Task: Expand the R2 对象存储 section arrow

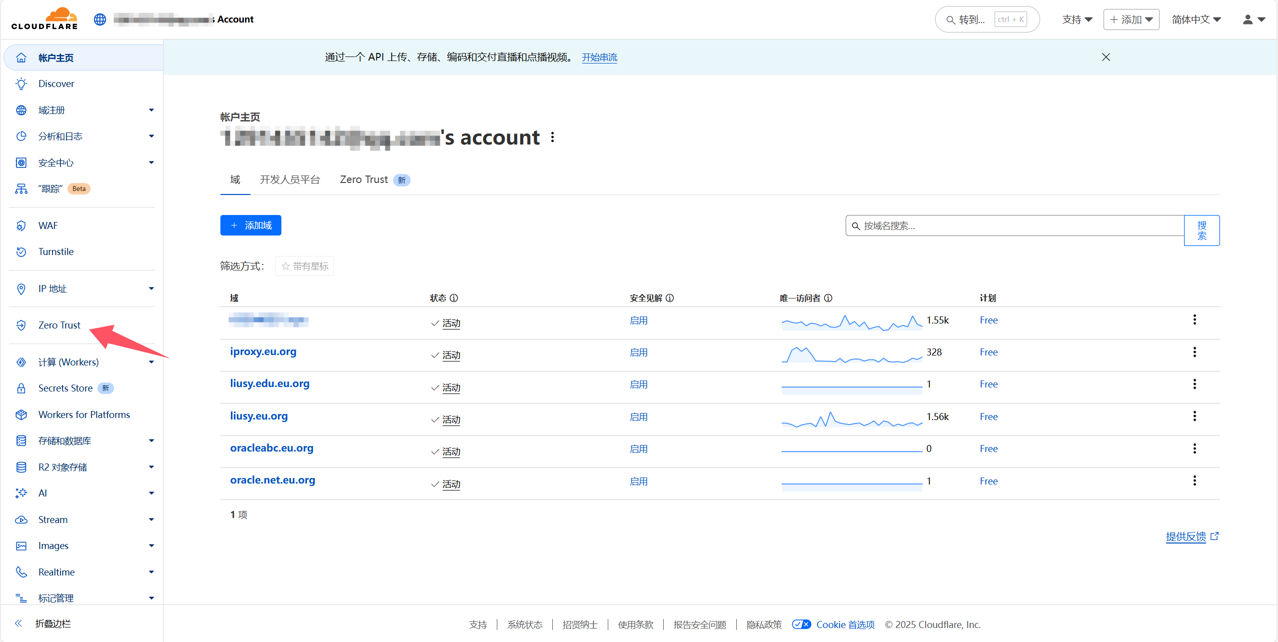Action: 151,467
